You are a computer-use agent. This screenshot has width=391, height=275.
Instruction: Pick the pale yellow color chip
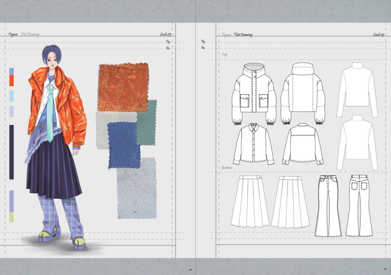pos(11,217)
